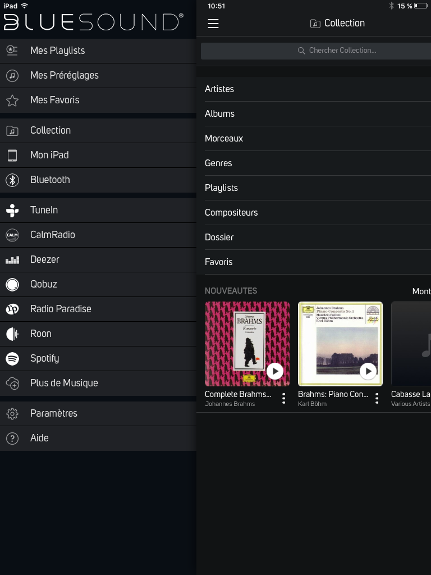Tap the sidebar Collection folder icon

coord(12,130)
